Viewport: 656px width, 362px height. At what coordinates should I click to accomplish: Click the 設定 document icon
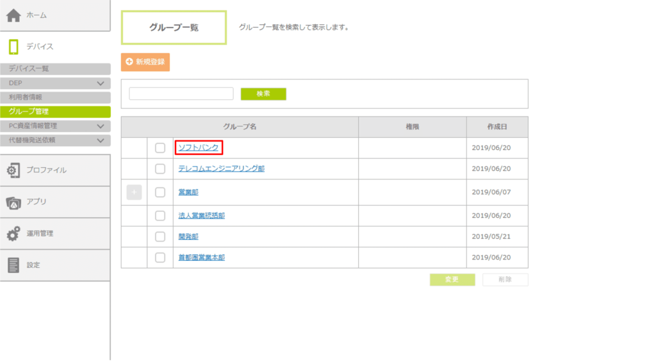coord(13,265)
